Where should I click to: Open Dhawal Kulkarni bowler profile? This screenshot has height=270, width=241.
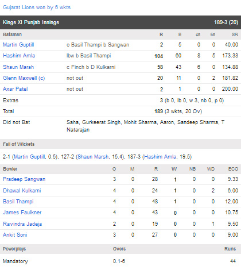click(x=22, y=191)
